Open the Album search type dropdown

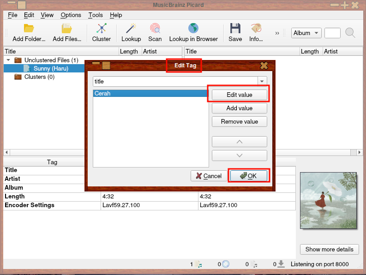click(306, 33)
